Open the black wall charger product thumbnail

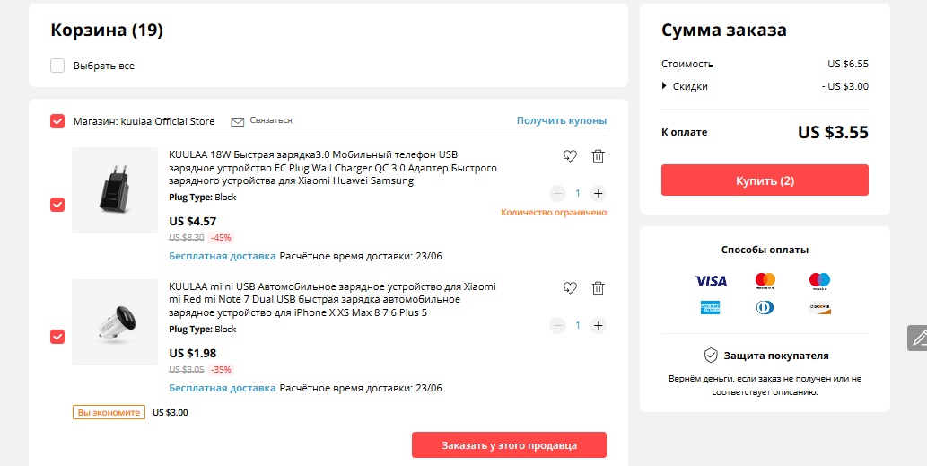tap(115, 190)
